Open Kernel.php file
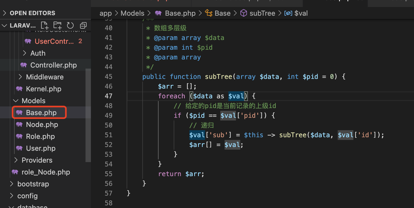The image size is (414, 208). point(44,89)
